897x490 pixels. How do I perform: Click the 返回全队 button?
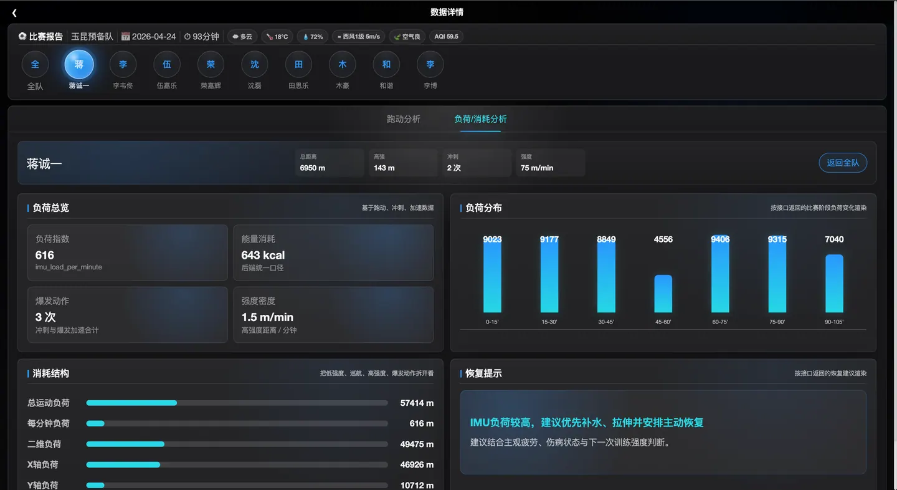(843, 163)
